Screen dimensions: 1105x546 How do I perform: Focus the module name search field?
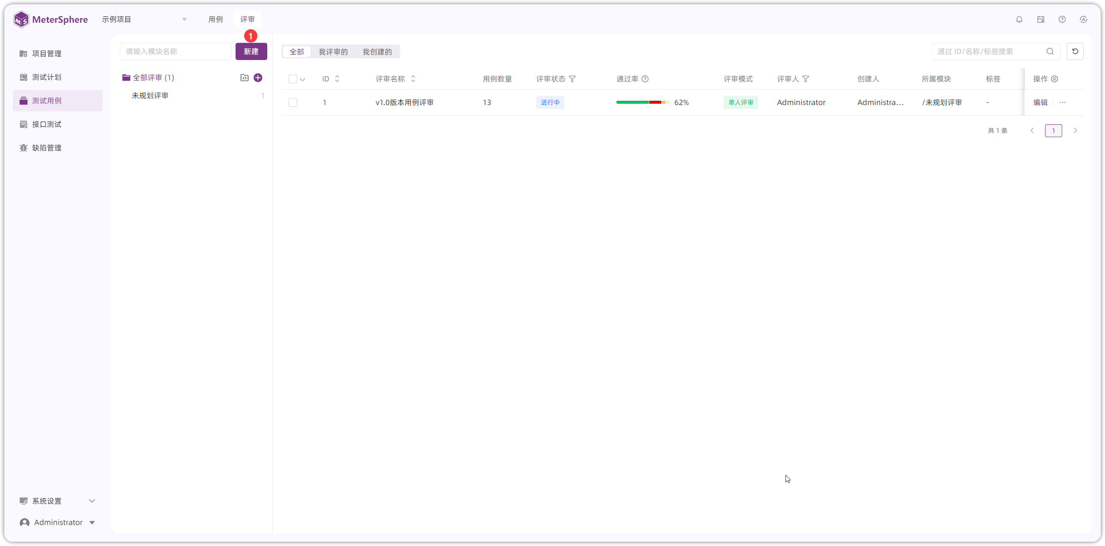point(176,51)
